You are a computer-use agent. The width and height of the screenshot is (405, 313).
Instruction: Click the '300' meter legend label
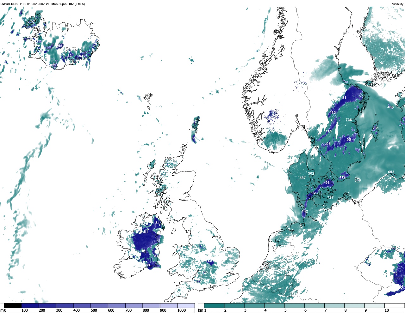(x=59, y=310)
